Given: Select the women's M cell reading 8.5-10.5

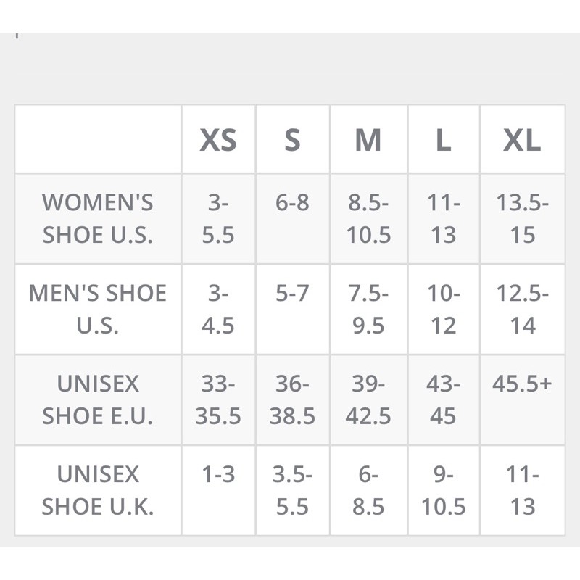Looking at the screenshot, I should point(368,218).
